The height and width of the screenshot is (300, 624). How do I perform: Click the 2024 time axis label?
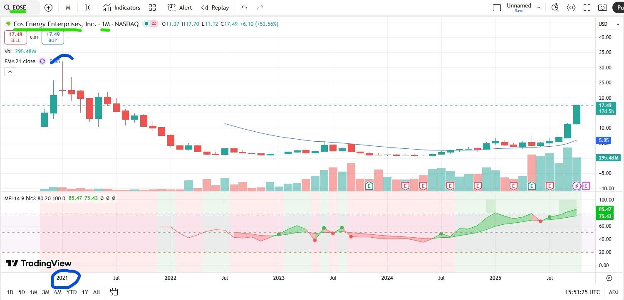click(387, 278)
